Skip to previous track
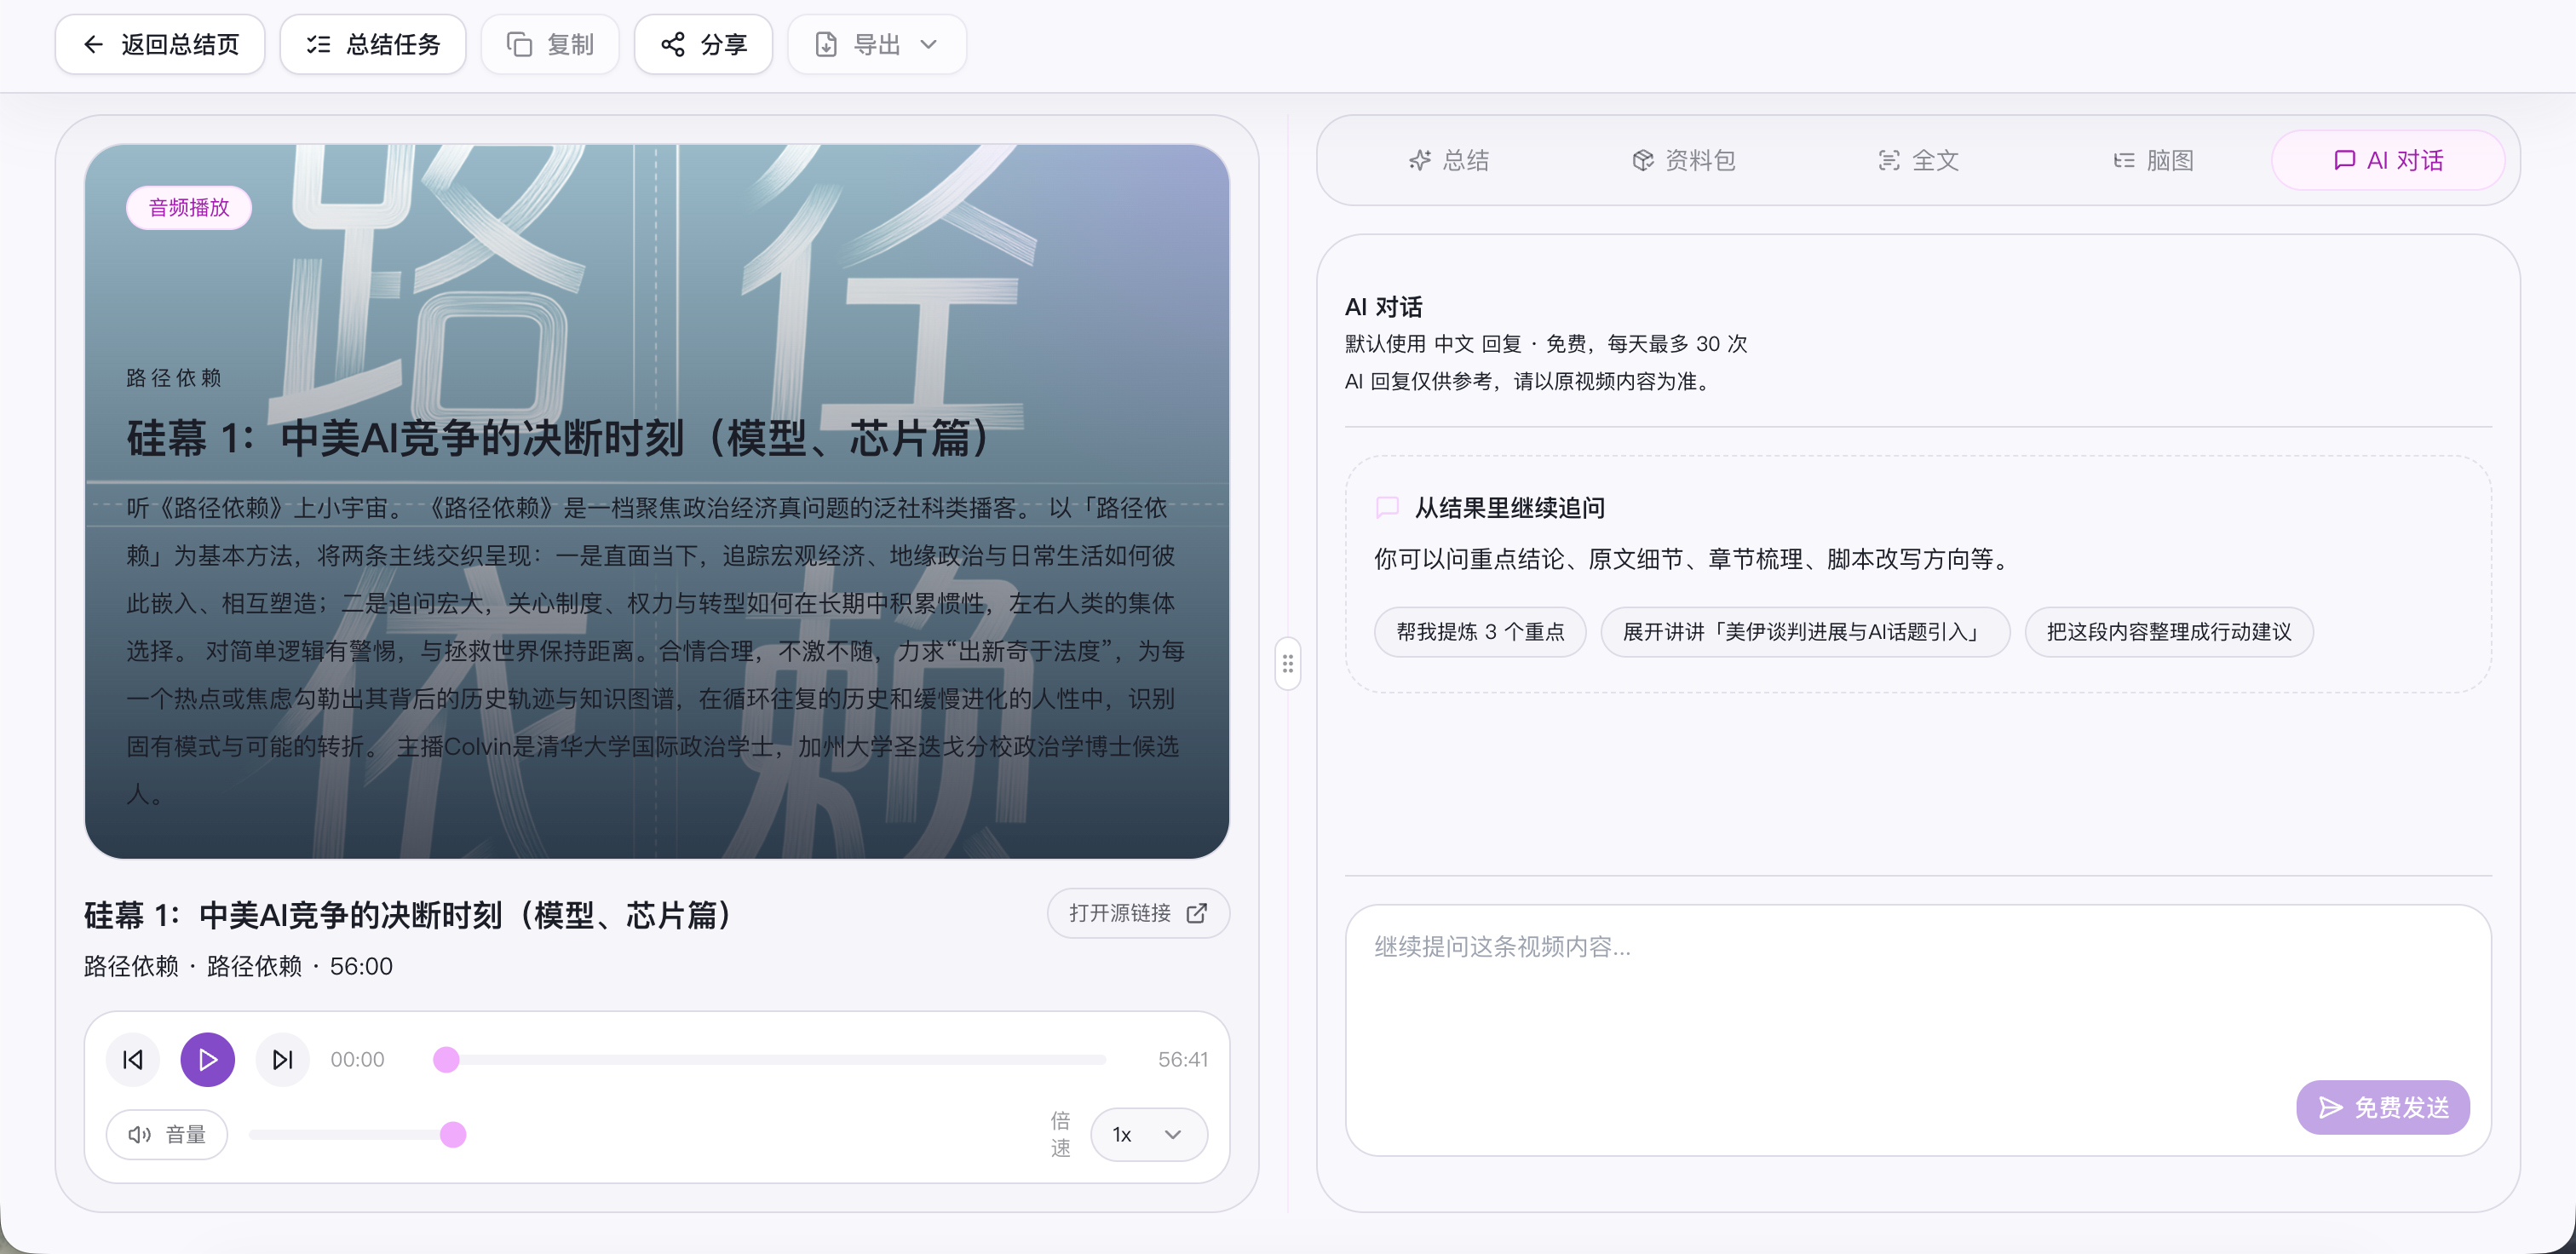The height and width of the screenshot is (1254, 2576). [133, 1059]
